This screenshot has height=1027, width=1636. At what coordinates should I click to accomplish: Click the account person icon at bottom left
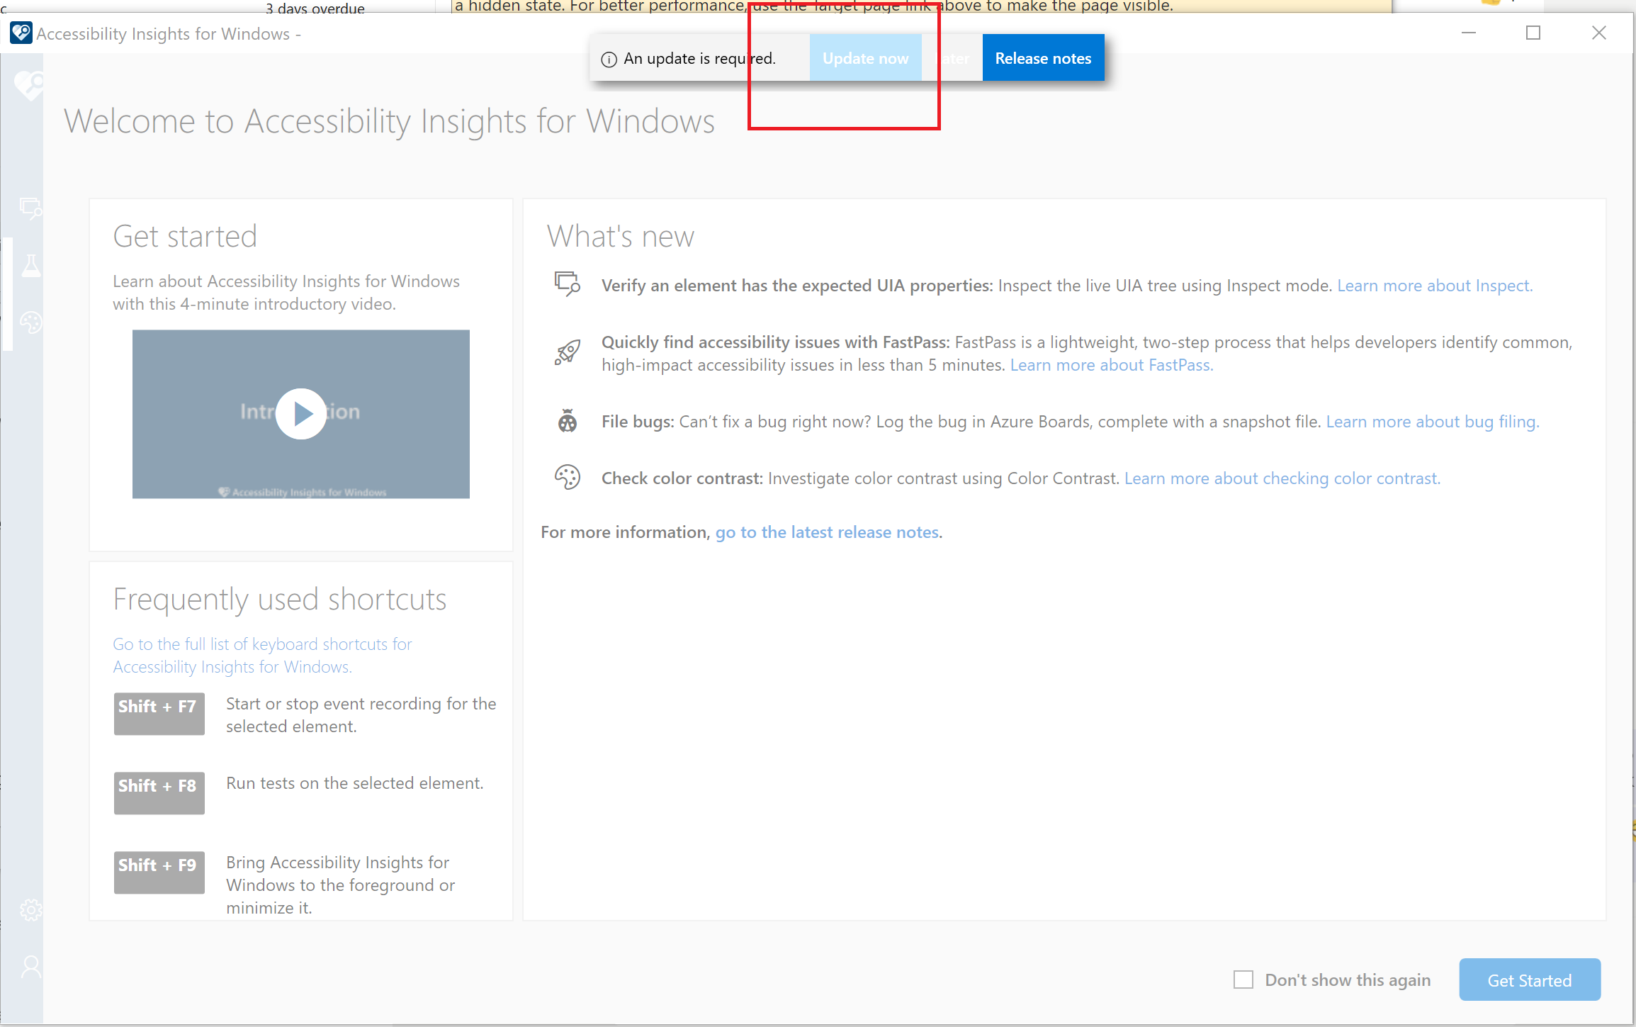click(x=31, y=966)
